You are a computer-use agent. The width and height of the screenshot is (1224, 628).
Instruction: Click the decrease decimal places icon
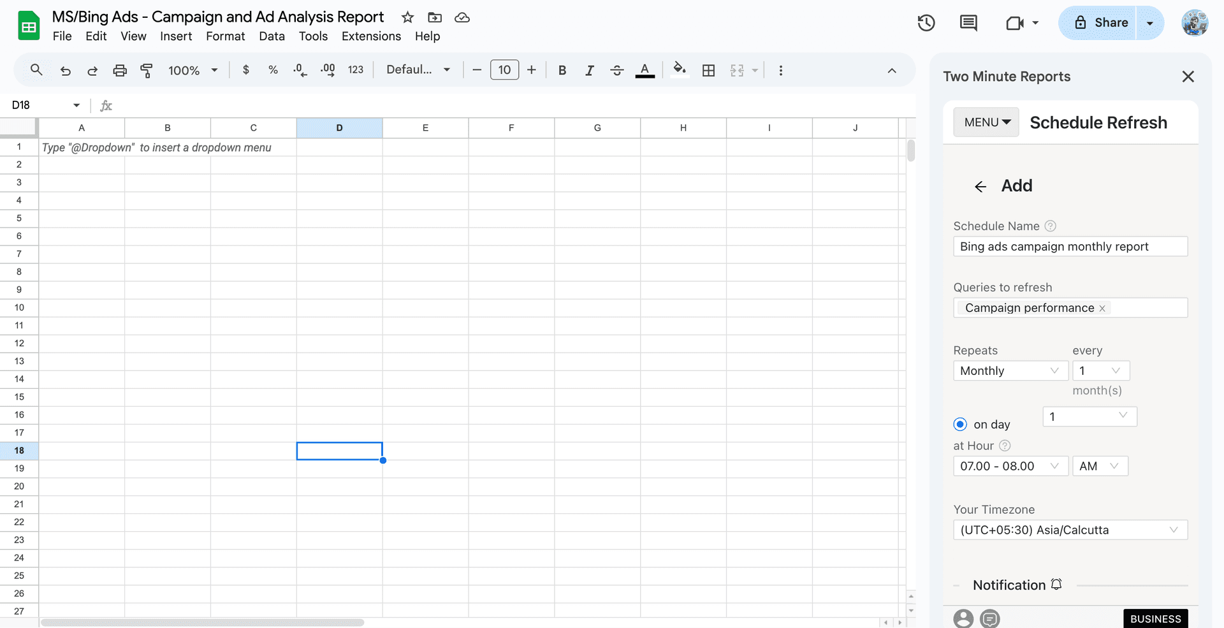[299, 70]
